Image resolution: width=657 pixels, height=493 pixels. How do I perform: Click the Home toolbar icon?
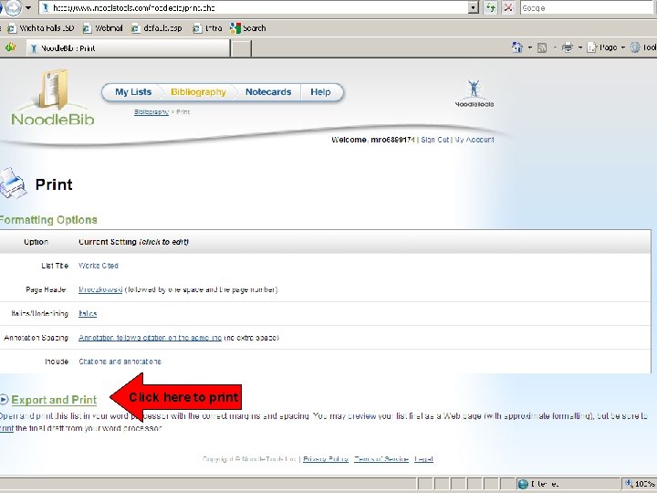click(x=517, y=47)
